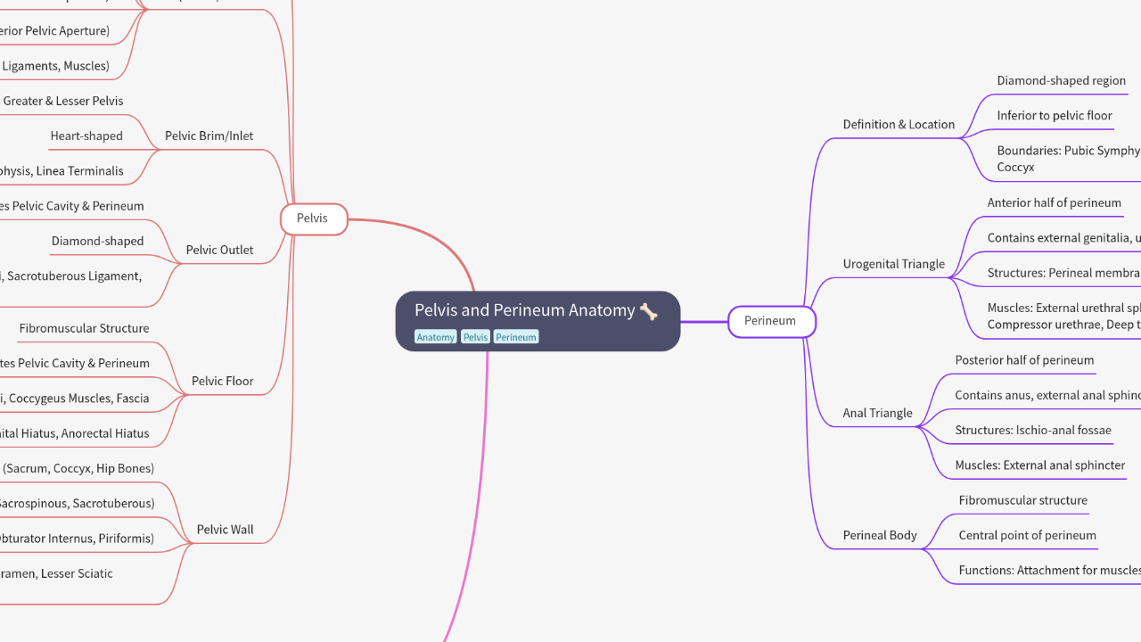Image resolution: width=1141 pixels, height=642 pixels.
Task: Click Obturator Internus, Piriformis text
Action: point(77,539)
